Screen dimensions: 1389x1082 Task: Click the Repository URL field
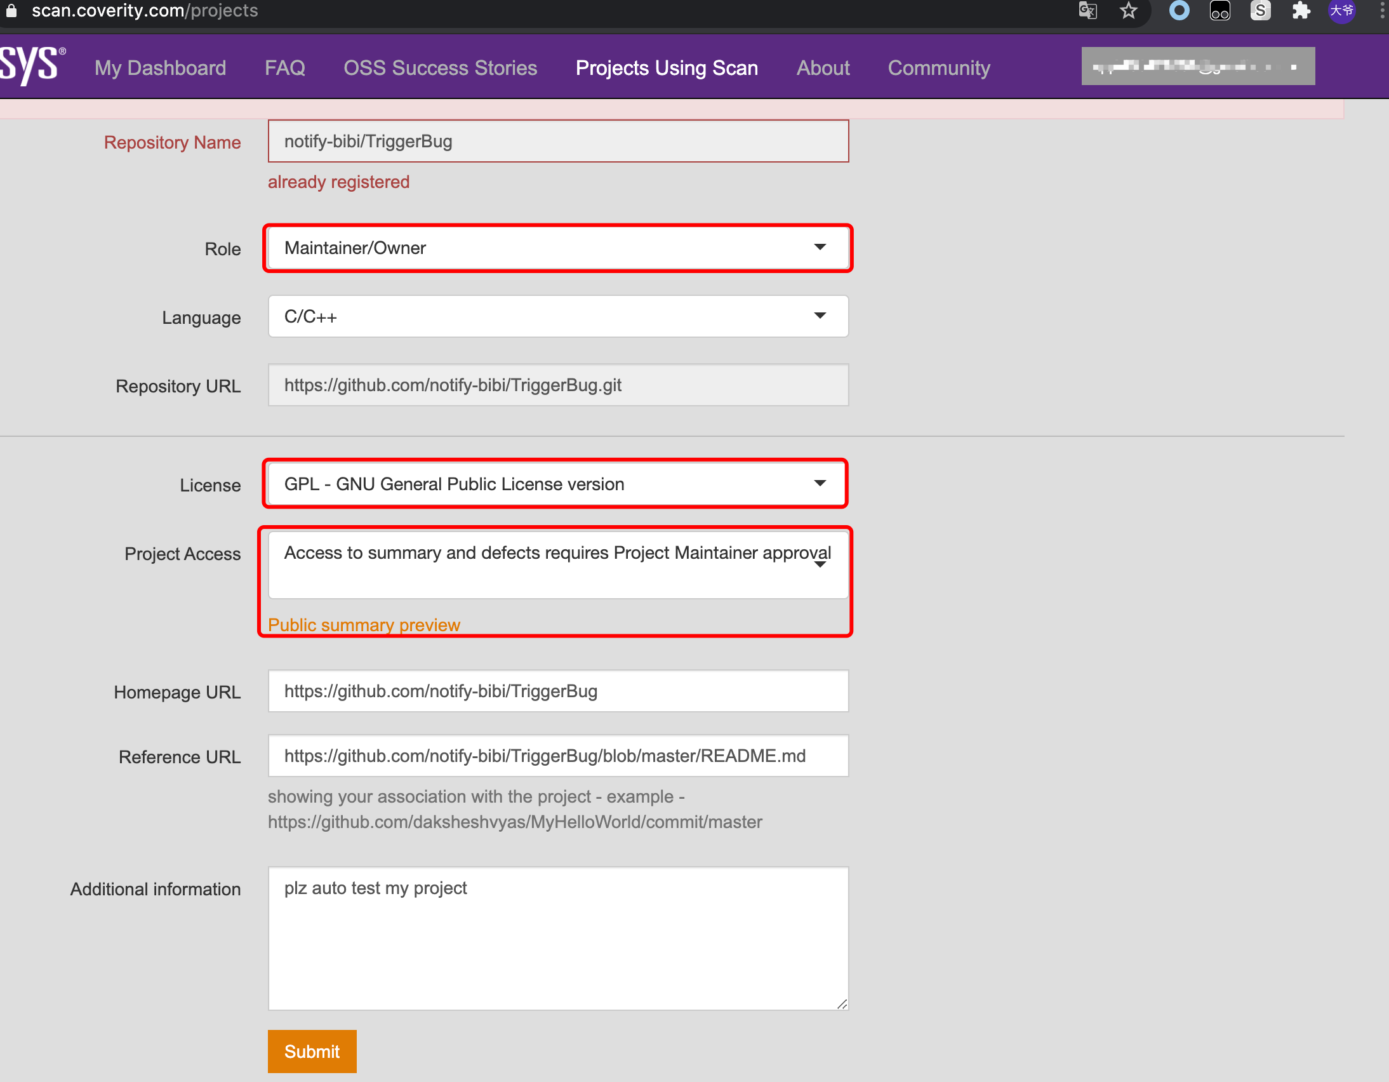pyautogui.click(x=558, y=385)
